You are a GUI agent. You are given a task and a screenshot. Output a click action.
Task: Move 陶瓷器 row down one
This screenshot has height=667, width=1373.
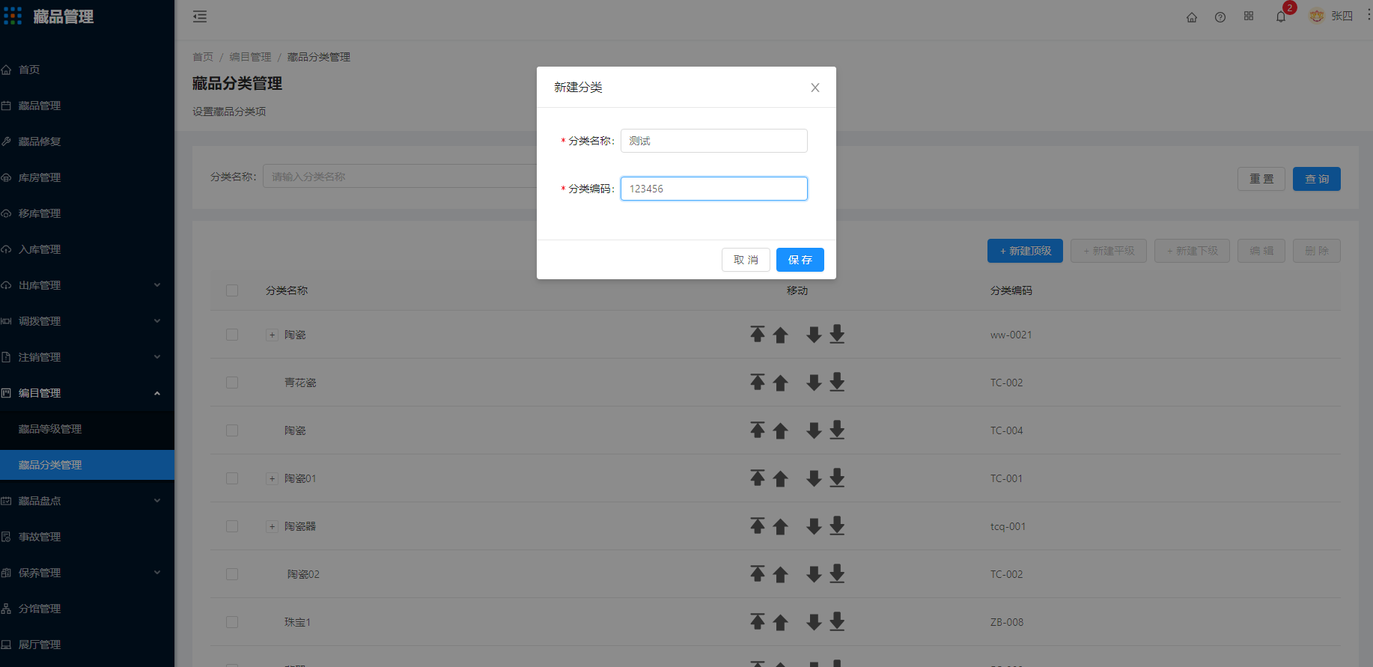[814, 526]
